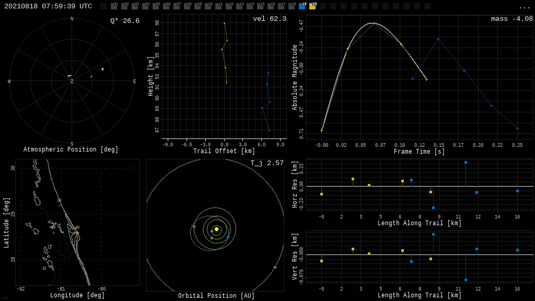Image resolution: width=535 pixels, height=301 pixels.
Task: Click the station 20 label on map
Action: coord(77,228)
